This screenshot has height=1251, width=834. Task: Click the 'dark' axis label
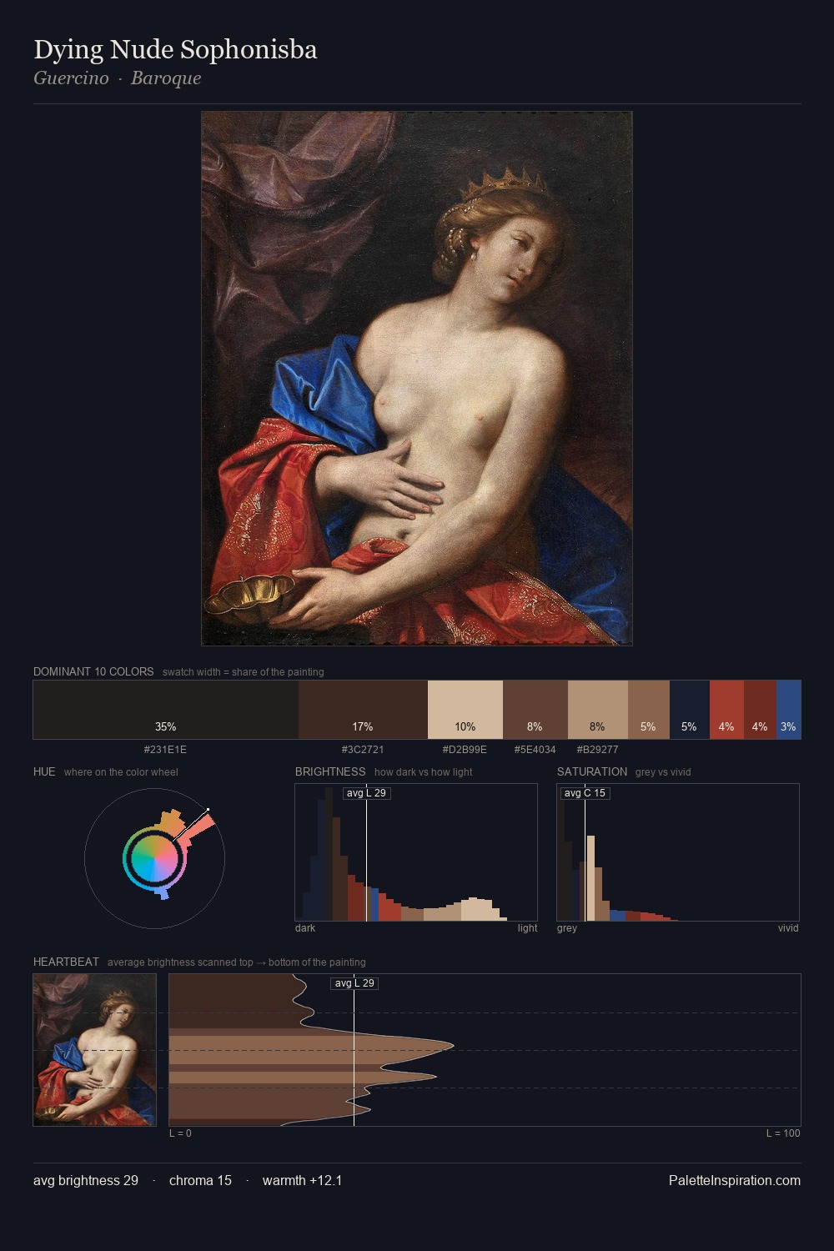pos(305,927)
